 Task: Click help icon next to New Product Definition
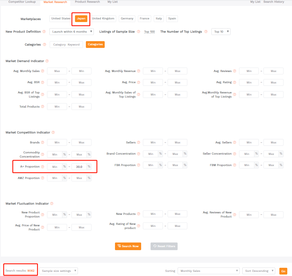44,32
